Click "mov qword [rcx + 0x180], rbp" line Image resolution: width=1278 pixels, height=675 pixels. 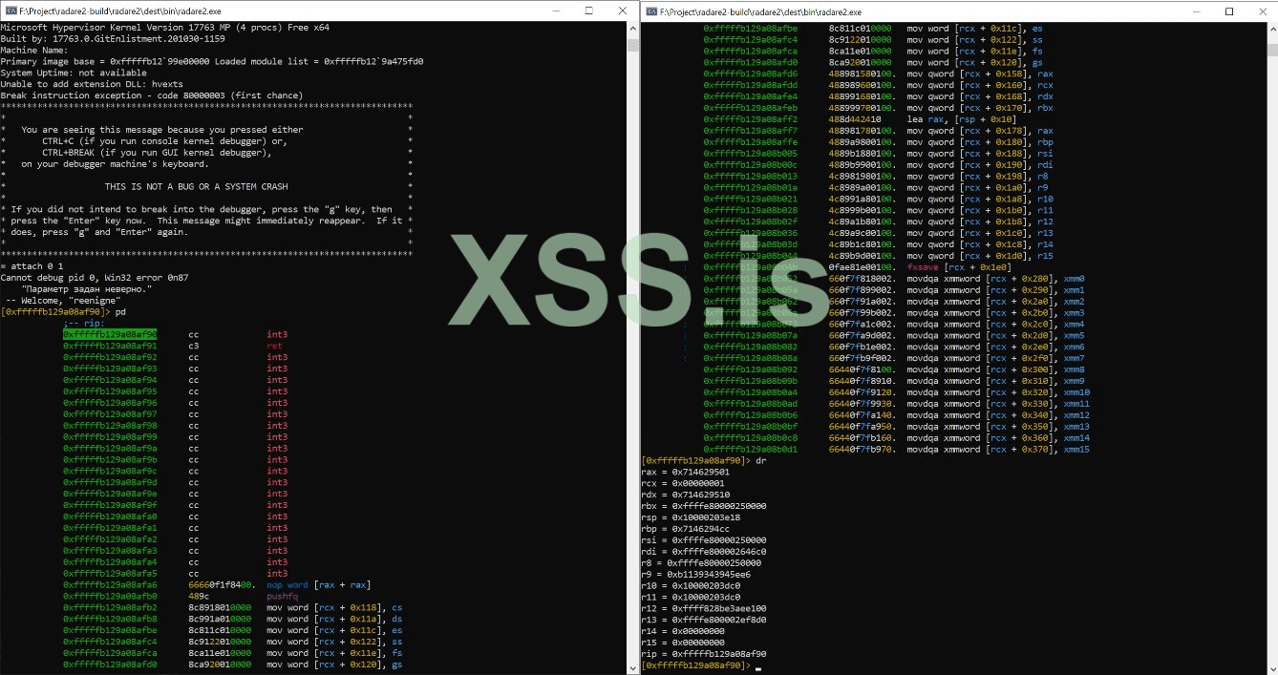point(981,141)
